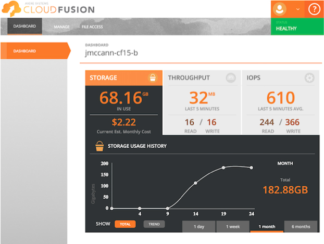The height and width of the screenshot is (244, 324).
Task: Select the 1 week time range
Action: (233, 226)
